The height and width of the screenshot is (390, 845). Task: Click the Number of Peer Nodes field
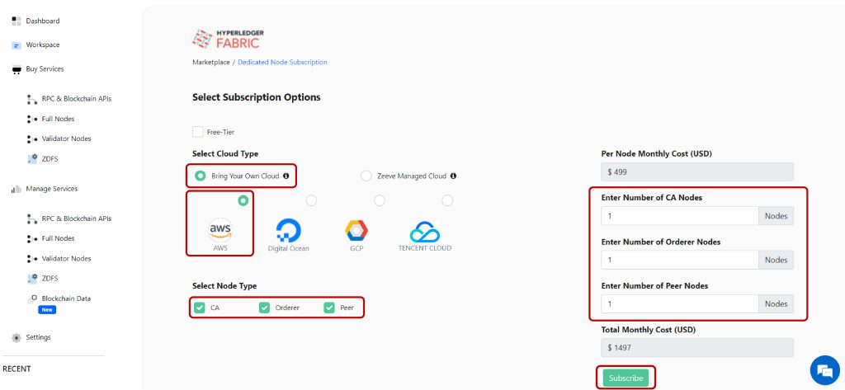click(680, 303)
